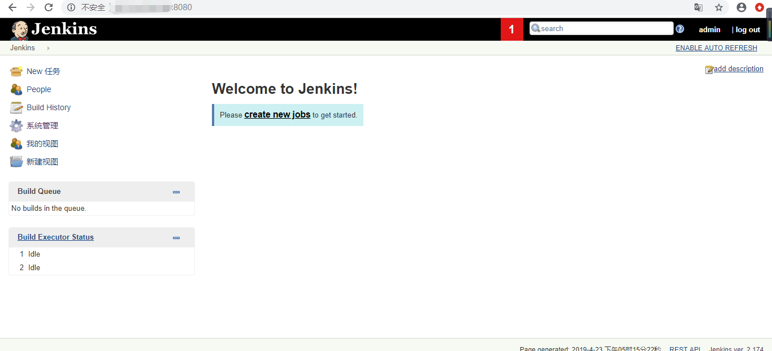Click executor 1 Idle row

tap(102, 254)
